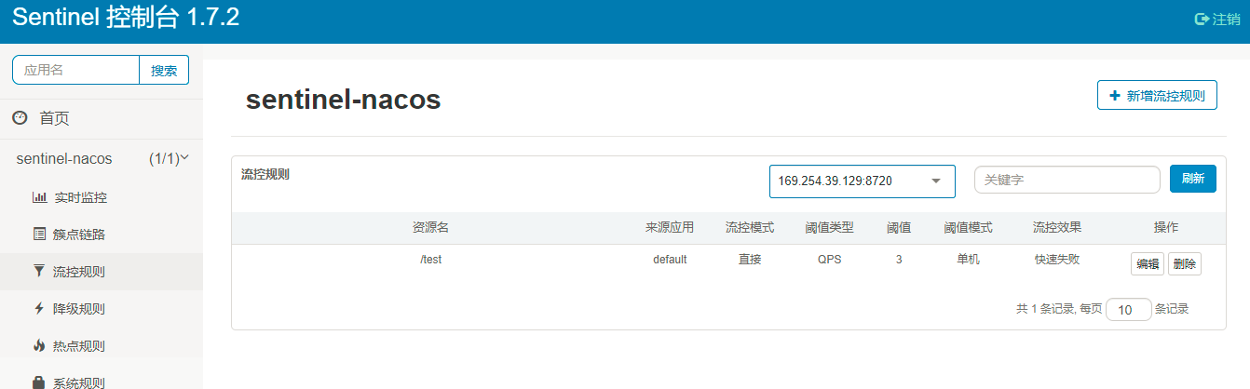Click the blue 刷新 button
The height and width of the screenshot is (389, 1250).
[1193, 179]
